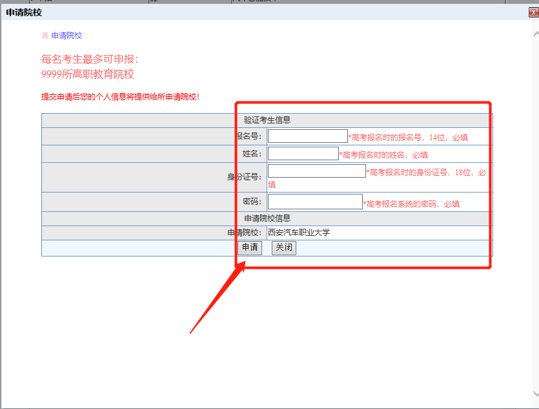Screen dimensions: 539x409
Task: Click the 身份证号 field label
Action: pos(244,178)
